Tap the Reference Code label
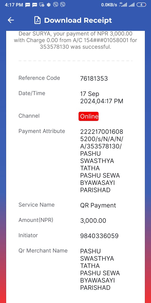The height and width of the screenshot is (303, 151). [39, 78]
